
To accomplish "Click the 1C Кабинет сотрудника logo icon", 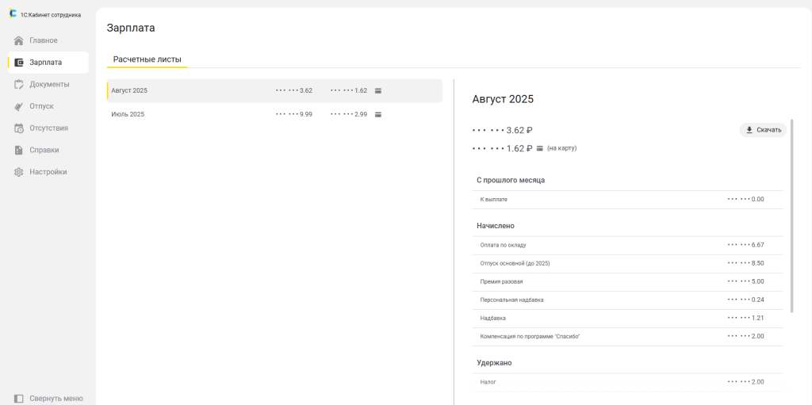I will pos(13,13).
